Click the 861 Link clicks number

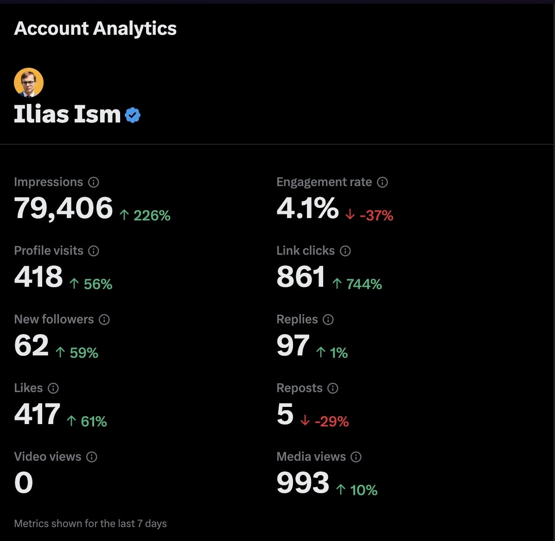pos(301,277)
